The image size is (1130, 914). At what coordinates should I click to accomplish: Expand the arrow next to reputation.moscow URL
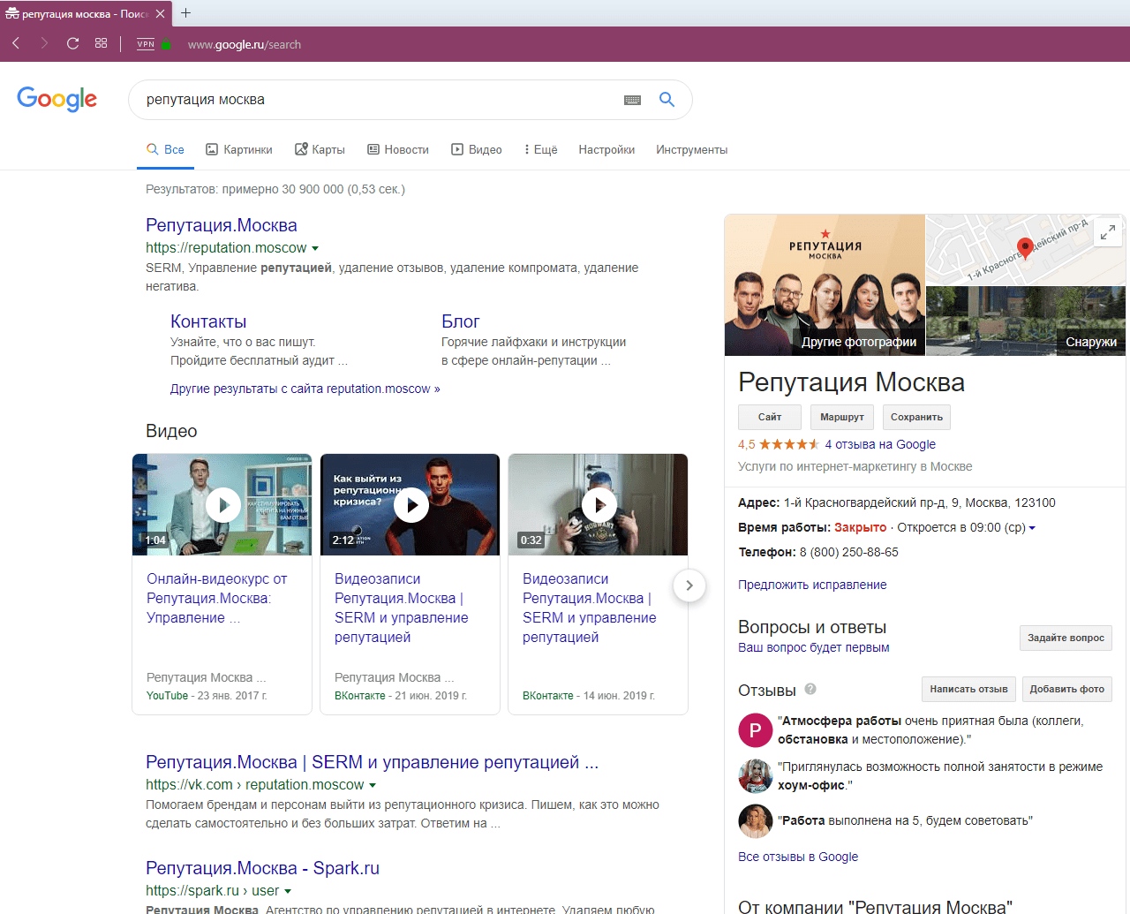point(315,248)
